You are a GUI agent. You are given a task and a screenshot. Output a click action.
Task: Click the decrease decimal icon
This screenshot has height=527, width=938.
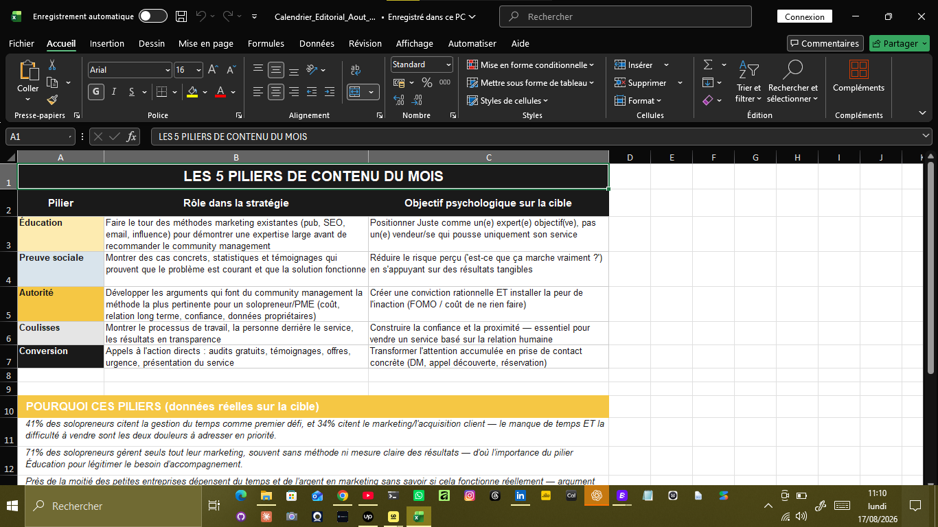coord(418,100)
